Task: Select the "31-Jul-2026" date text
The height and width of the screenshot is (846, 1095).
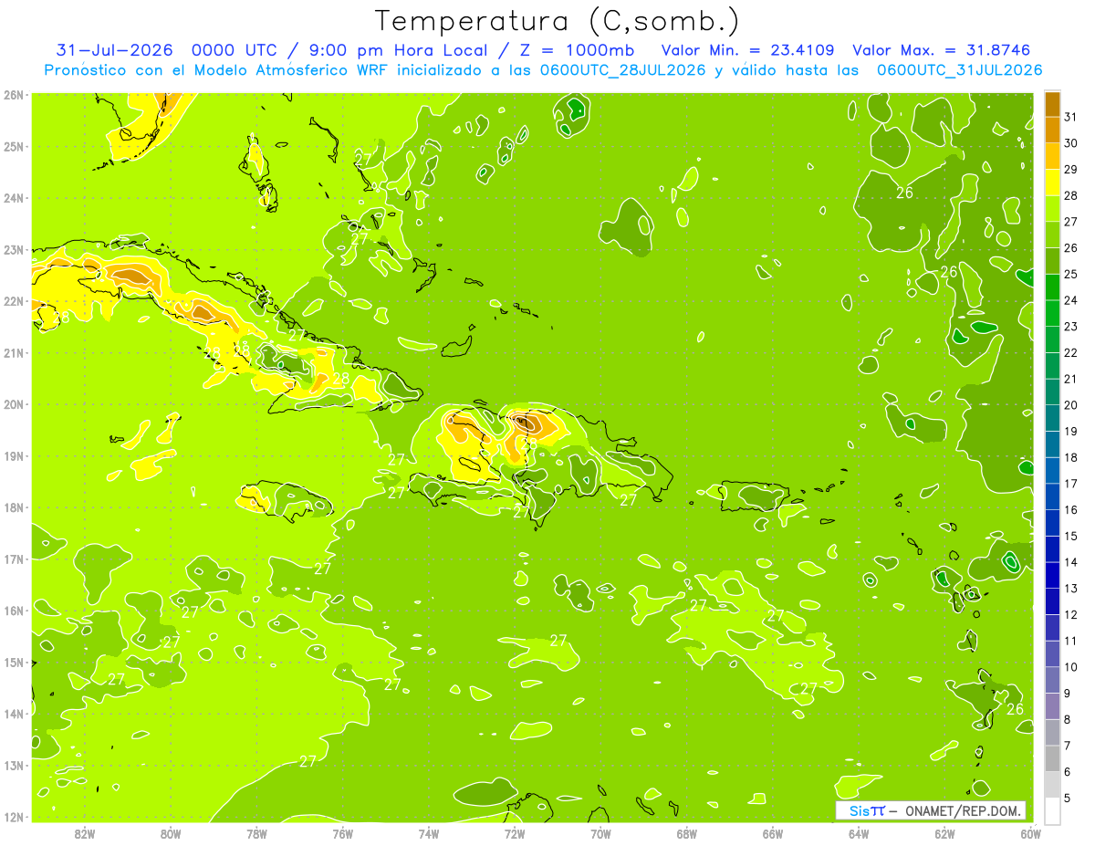Action: click(x=114, y=50)
